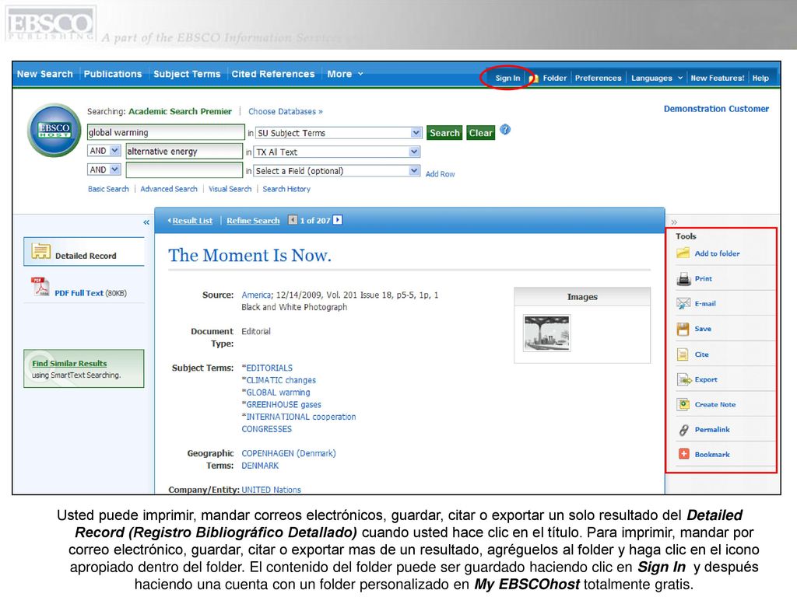The width and height of the screenshot is (797, 597).
Task: Click Choose Databases link
Action: tap(285, 112)
